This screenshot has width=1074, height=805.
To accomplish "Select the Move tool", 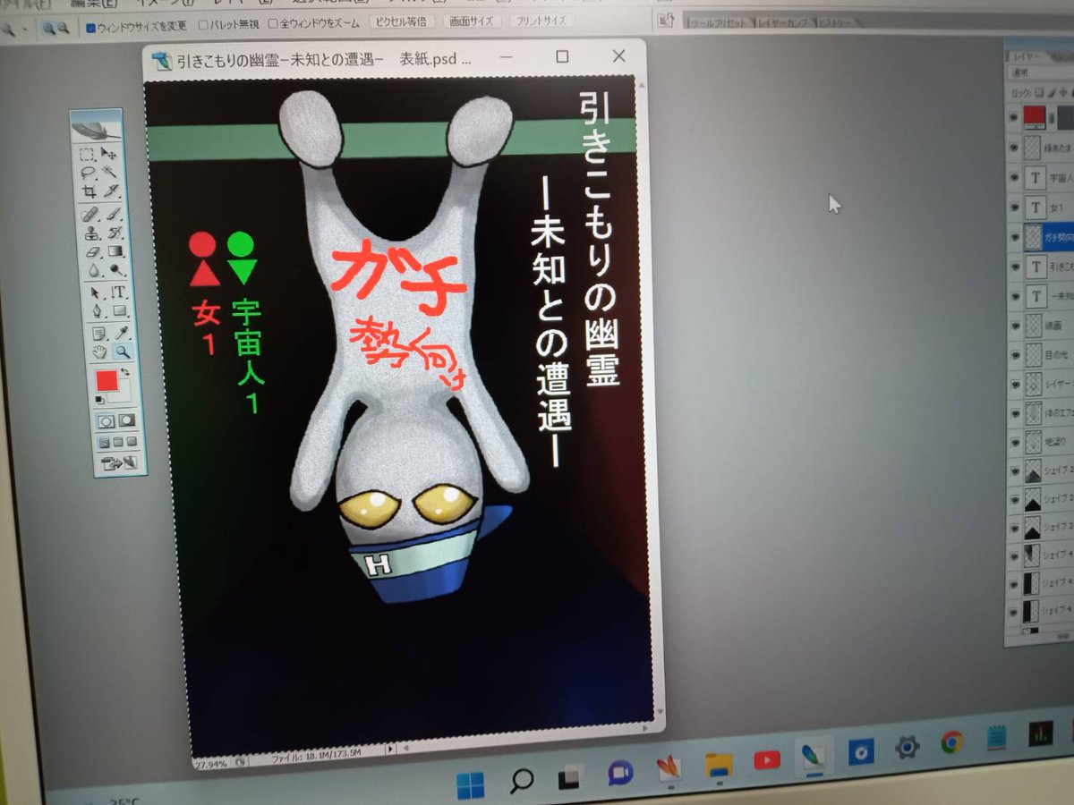I will [x=108, y=154].
